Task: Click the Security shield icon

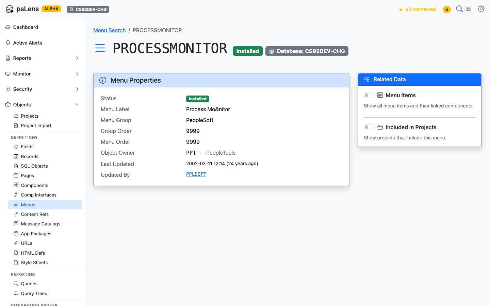Action: pyautogui.click(x=8, y=89)
